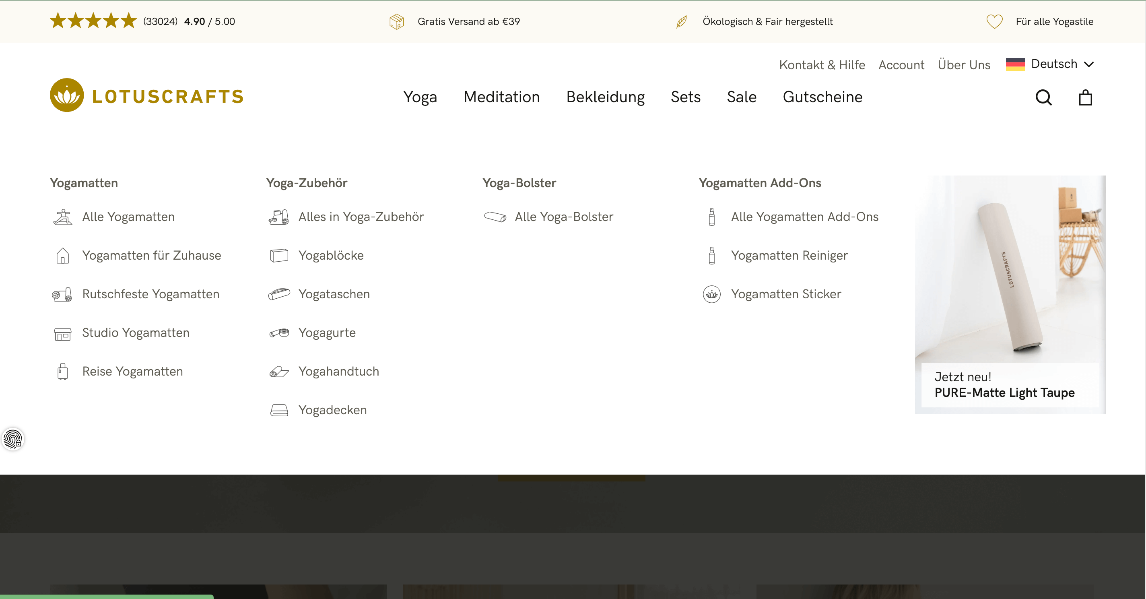1146x599 pixels.
Task: Visit the Über Uns page
Action: (x=964, y=65)
